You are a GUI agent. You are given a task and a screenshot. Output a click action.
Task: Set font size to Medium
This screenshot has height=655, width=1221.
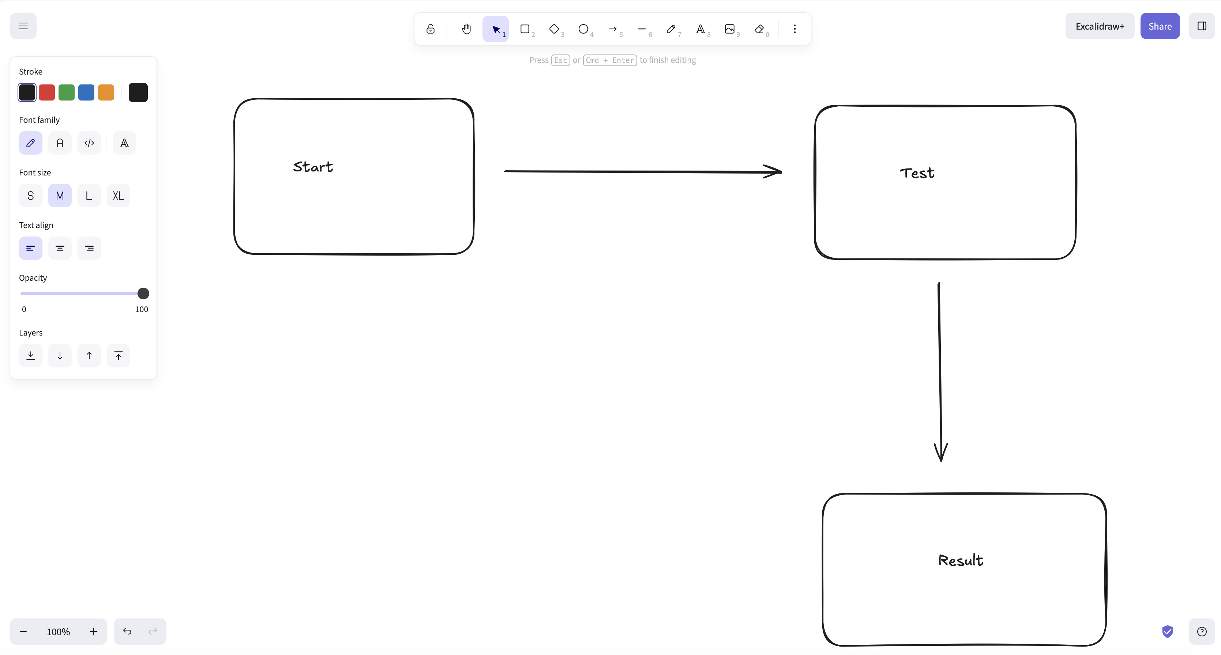tap(60, 196)
